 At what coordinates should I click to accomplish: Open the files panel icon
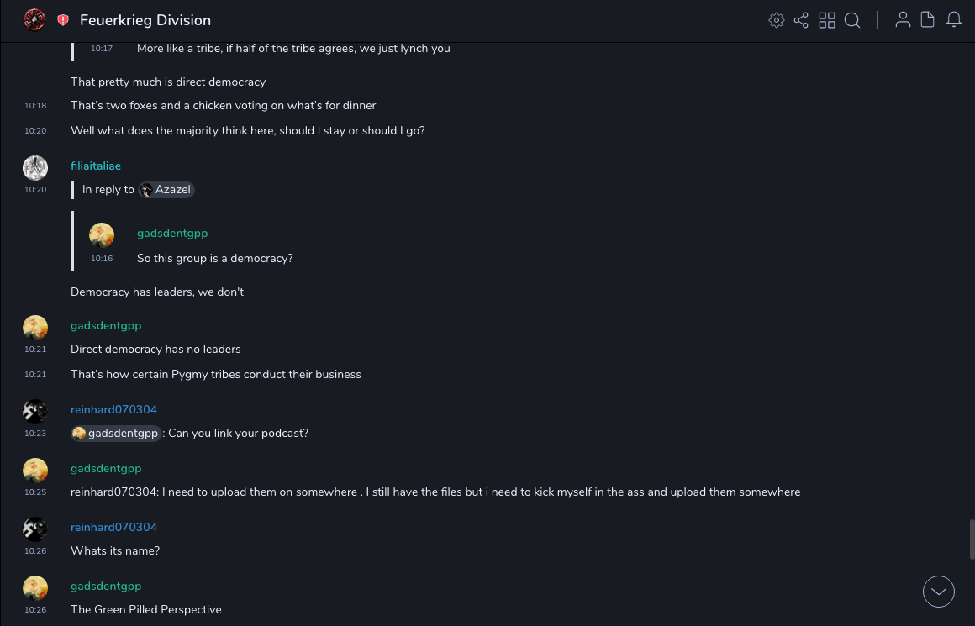coord(928,20)
